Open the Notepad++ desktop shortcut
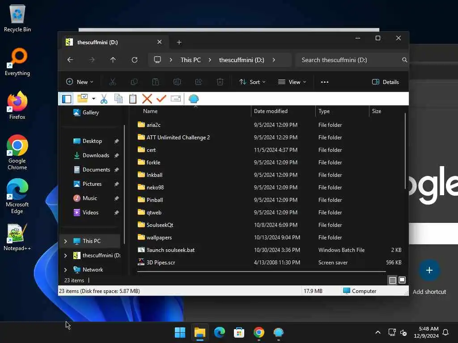The width and height of the screenshot is (458, 343). tap(17, 238)
